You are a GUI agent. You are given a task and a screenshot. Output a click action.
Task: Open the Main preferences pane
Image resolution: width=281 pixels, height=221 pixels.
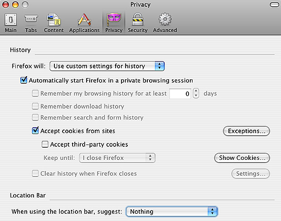pos(10,23)
